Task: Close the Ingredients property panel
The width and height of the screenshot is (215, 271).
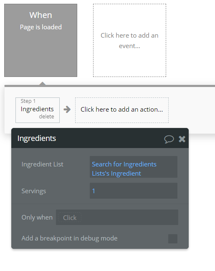Action: (x=182, y=139)
